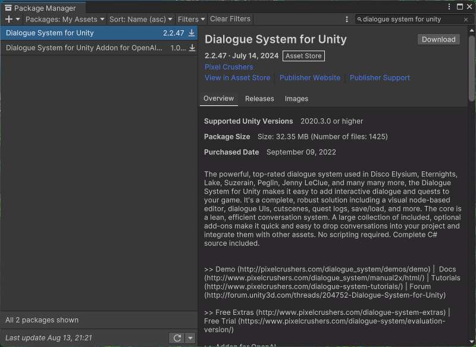The height and width of the screenshot is (347, 476).
Task: Click the Supported Unity Versions label
Action: pos(248,121)
